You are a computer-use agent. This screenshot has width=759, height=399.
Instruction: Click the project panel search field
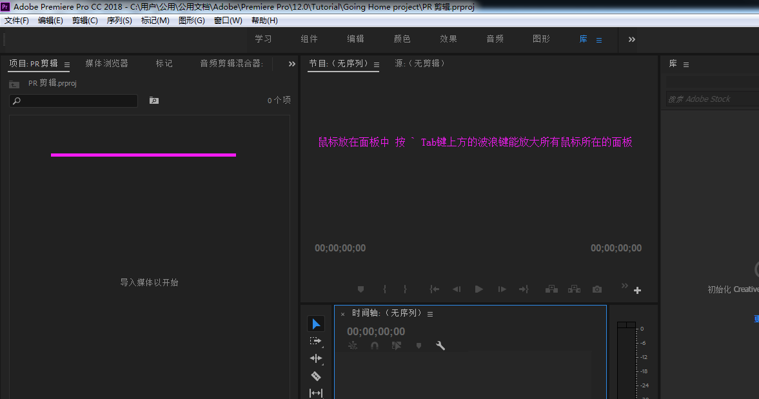(x=74, y=101)
